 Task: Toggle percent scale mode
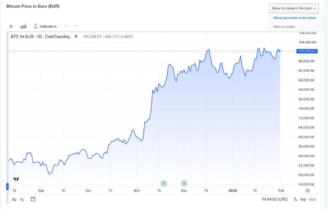pos(295,199)
